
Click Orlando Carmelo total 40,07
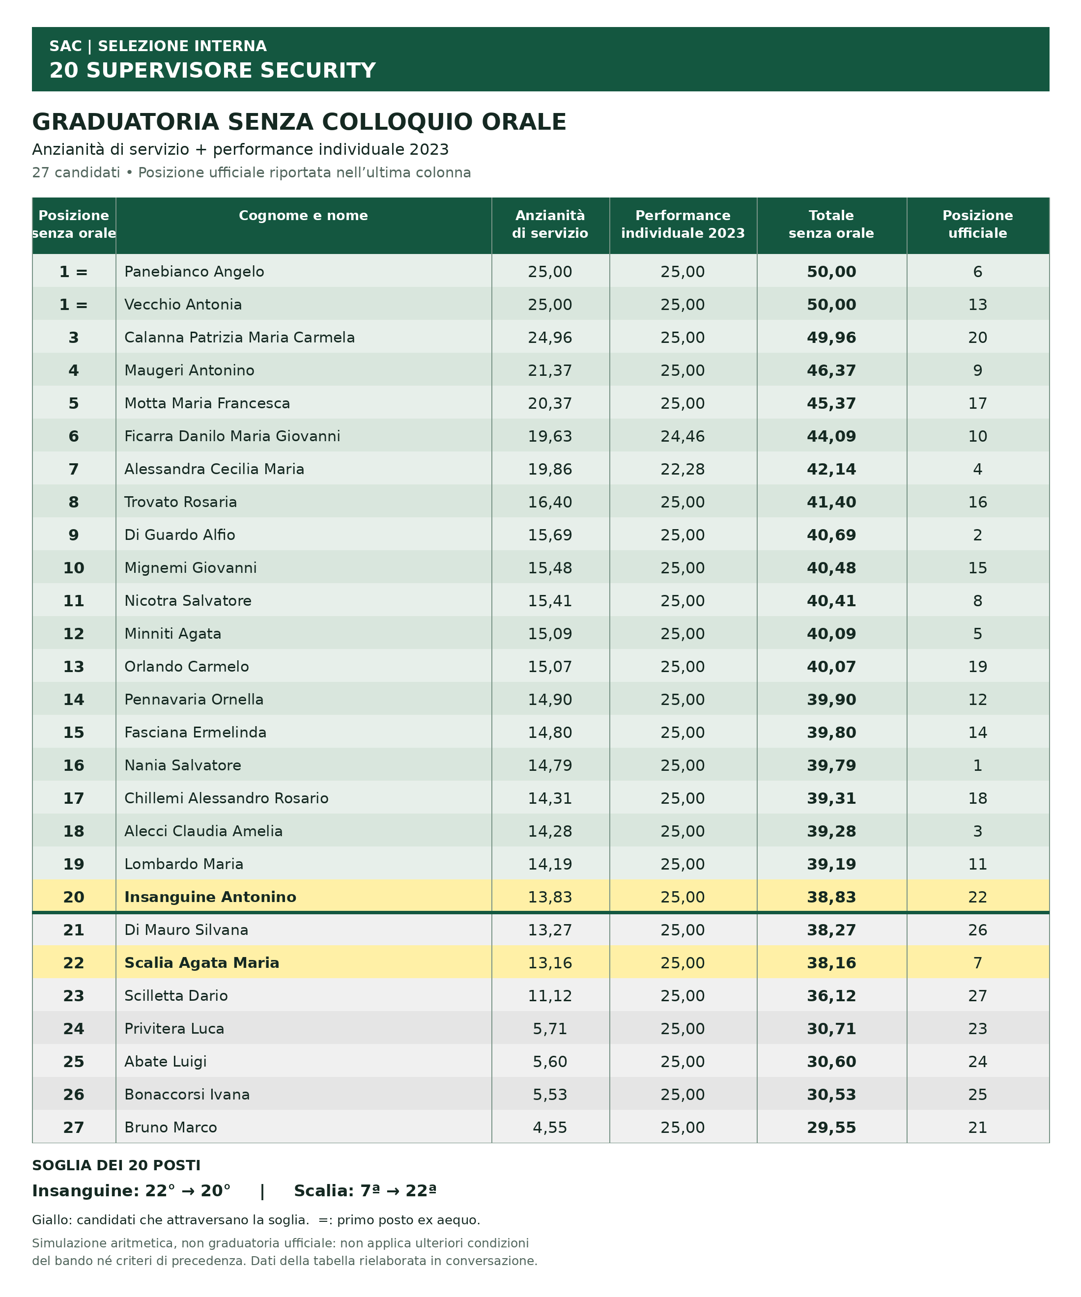831,667
